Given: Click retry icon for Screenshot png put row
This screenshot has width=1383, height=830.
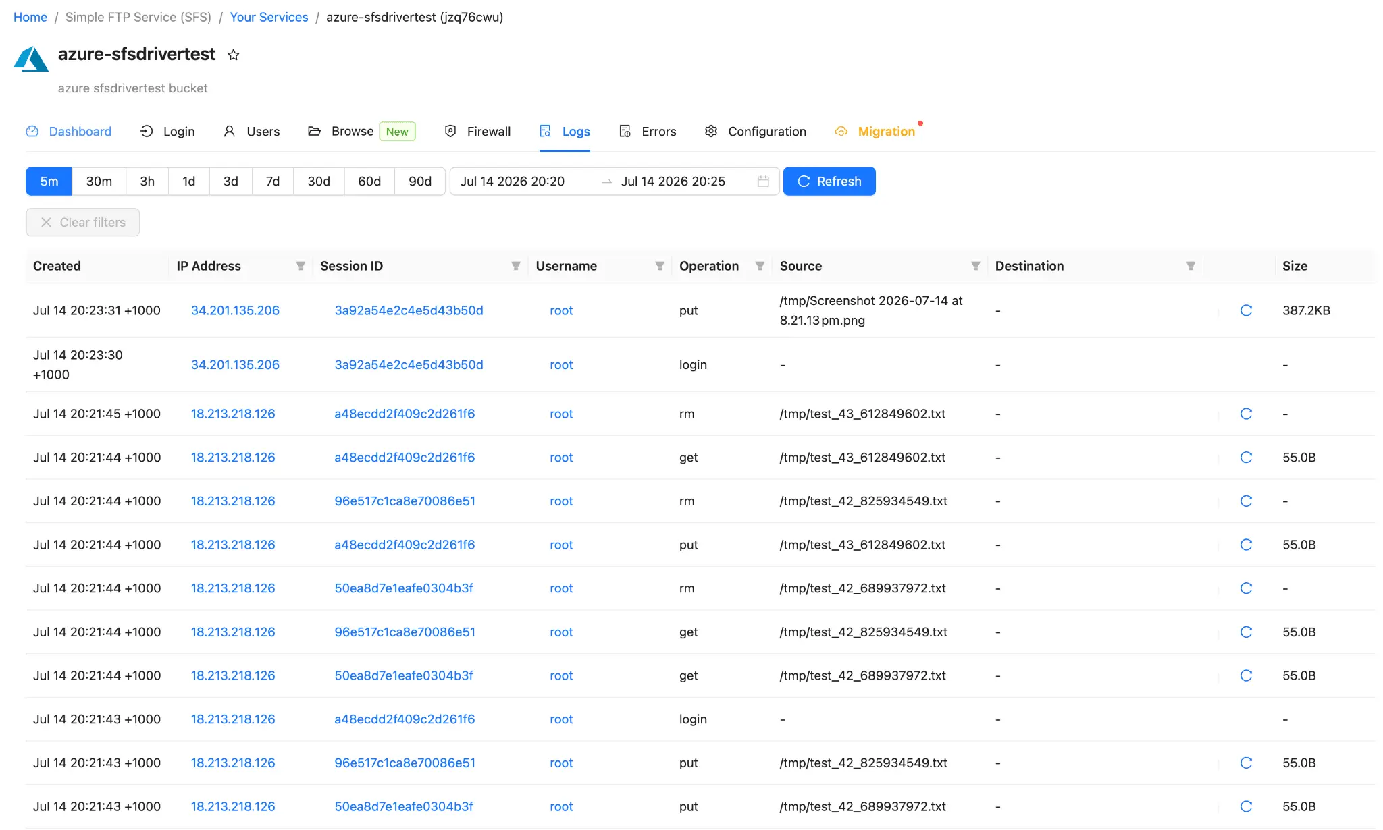Looking at the screenshot, I should click(1246, 310).
